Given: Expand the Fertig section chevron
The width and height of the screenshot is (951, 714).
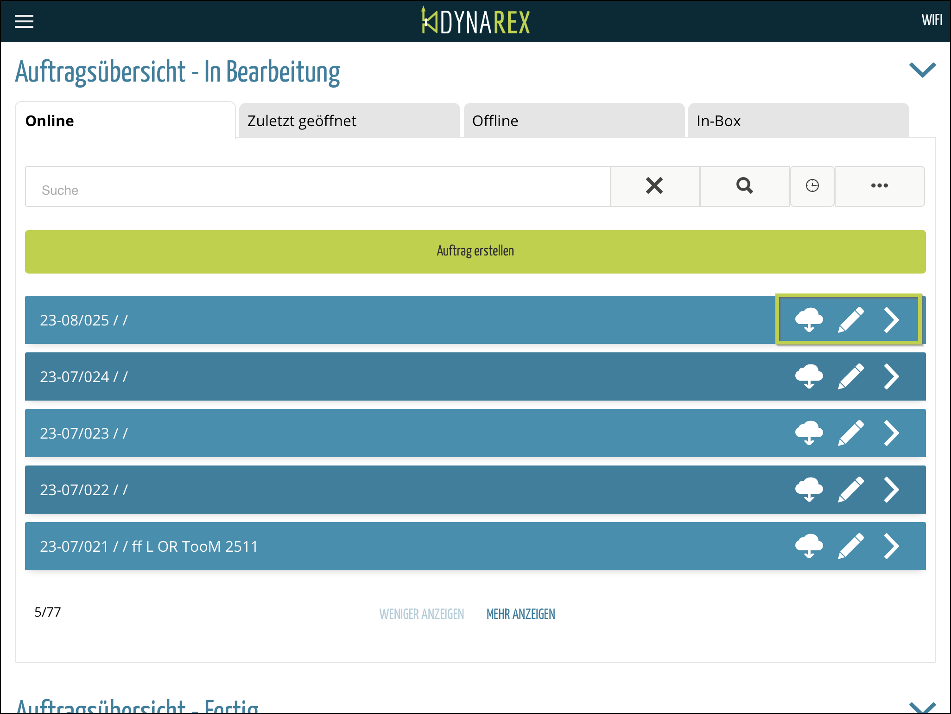Looking at the screenshot, I should pyautogui.click(x=922, y=708).
